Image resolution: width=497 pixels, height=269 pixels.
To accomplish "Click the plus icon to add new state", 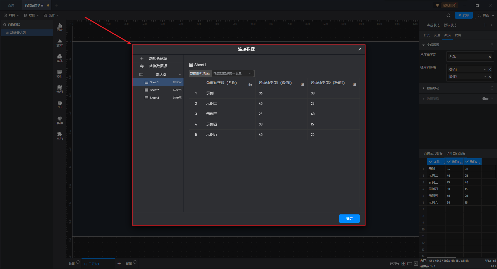I will (x=485, y=25).
